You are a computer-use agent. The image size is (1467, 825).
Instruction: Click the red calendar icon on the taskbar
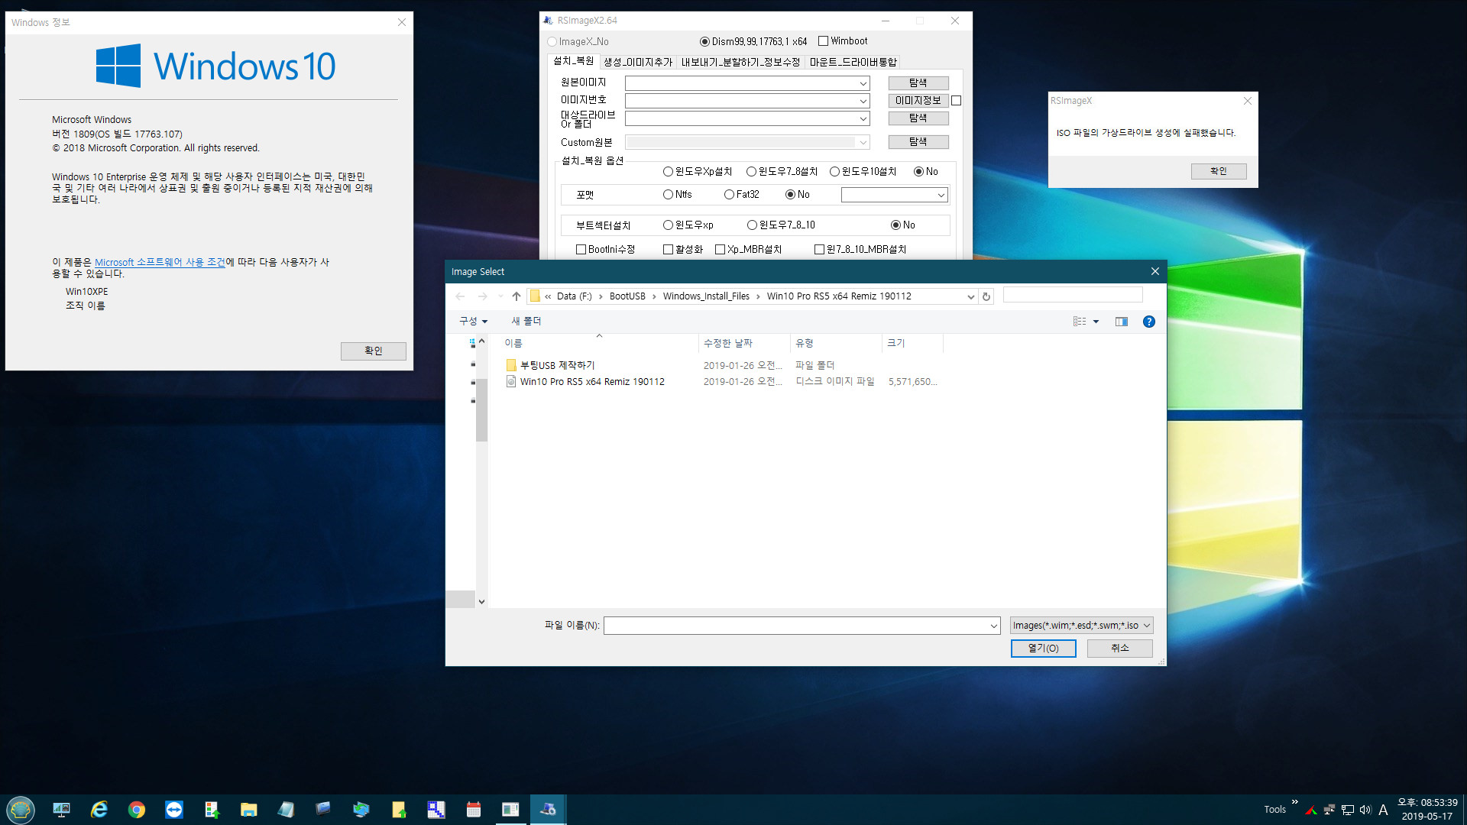[x=474, y=810]
